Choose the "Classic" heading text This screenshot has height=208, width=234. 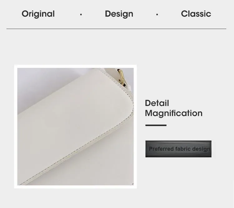pyautogui.click(x=196, y=14)
